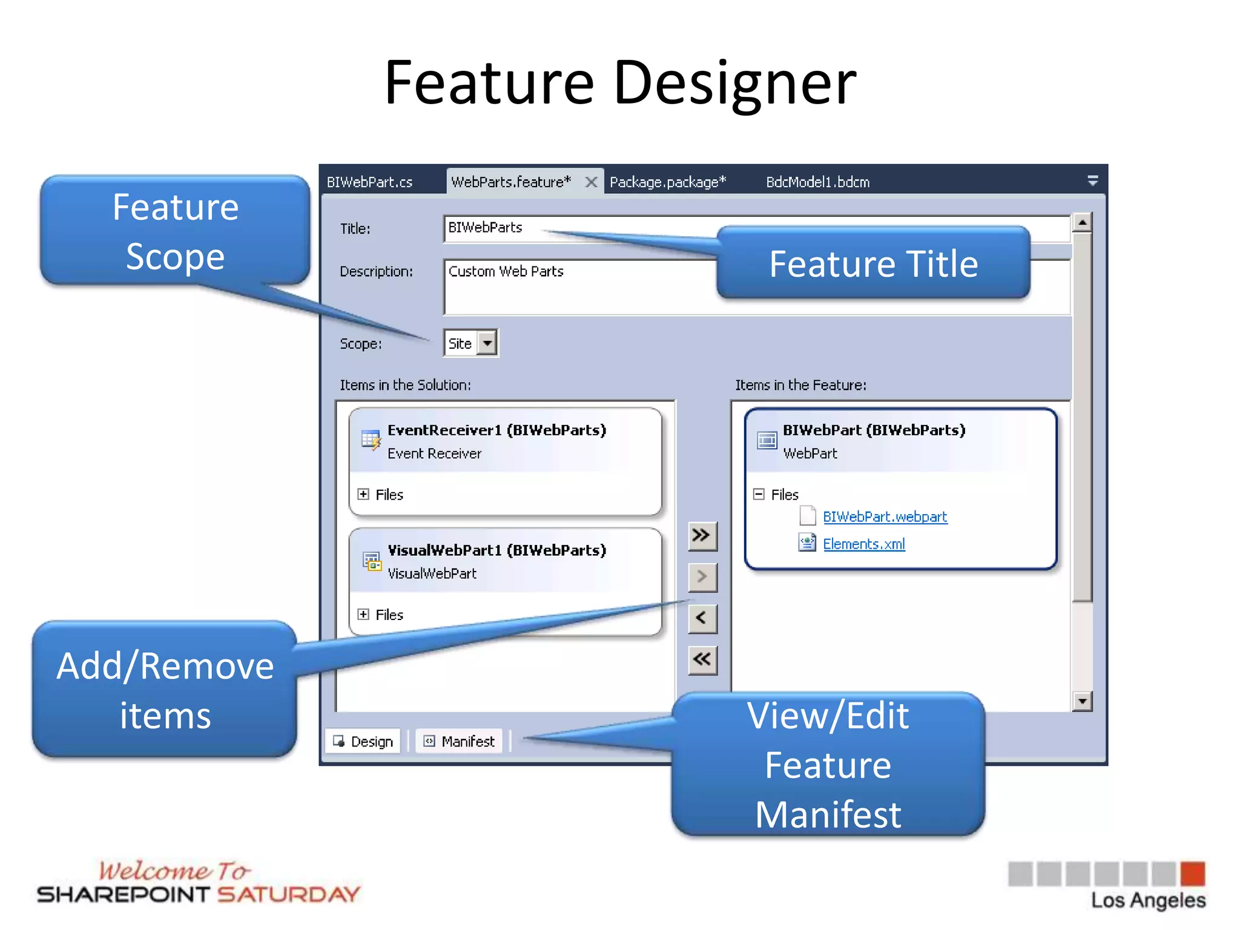Open the BIWebPart.webpart link
Screen dimensions: 1240x930
(x=885, y=516)
